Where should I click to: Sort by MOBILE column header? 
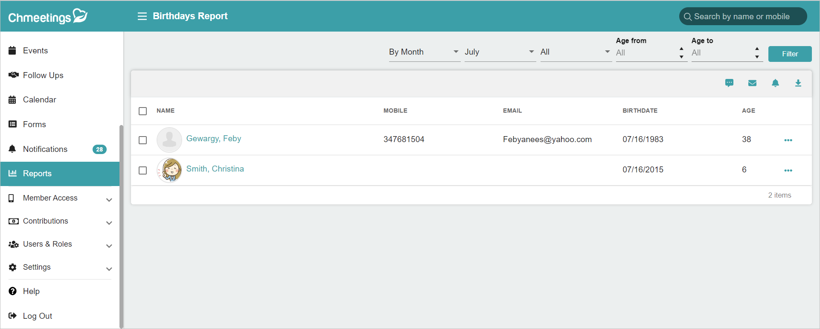tap(395, 111)
